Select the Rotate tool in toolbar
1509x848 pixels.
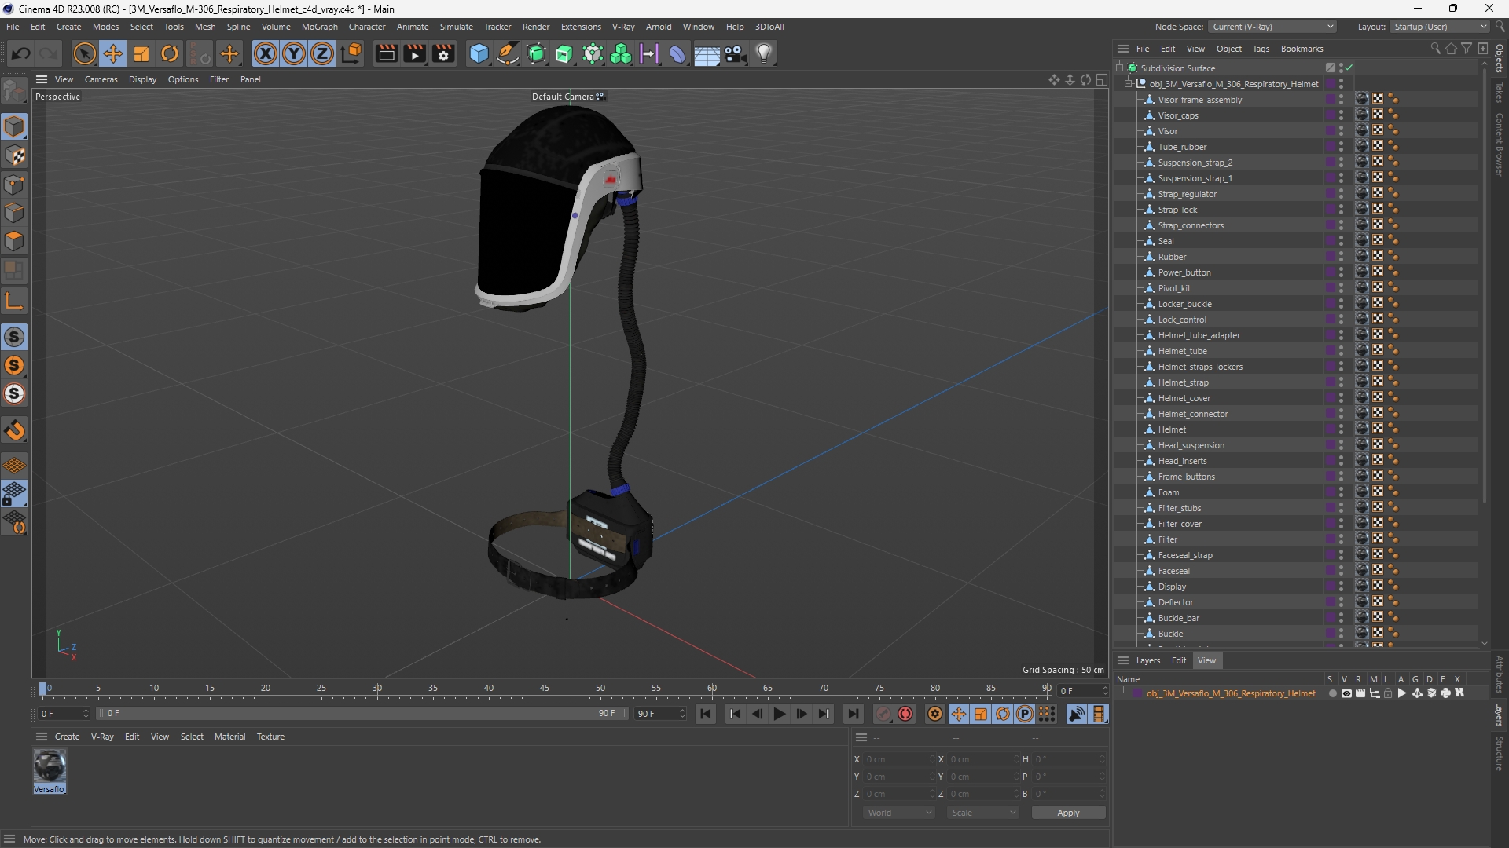170,53
